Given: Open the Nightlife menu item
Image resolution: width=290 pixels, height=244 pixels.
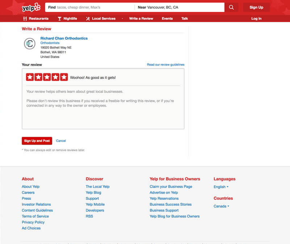Looking at the screenshot, I should point(67,18).
